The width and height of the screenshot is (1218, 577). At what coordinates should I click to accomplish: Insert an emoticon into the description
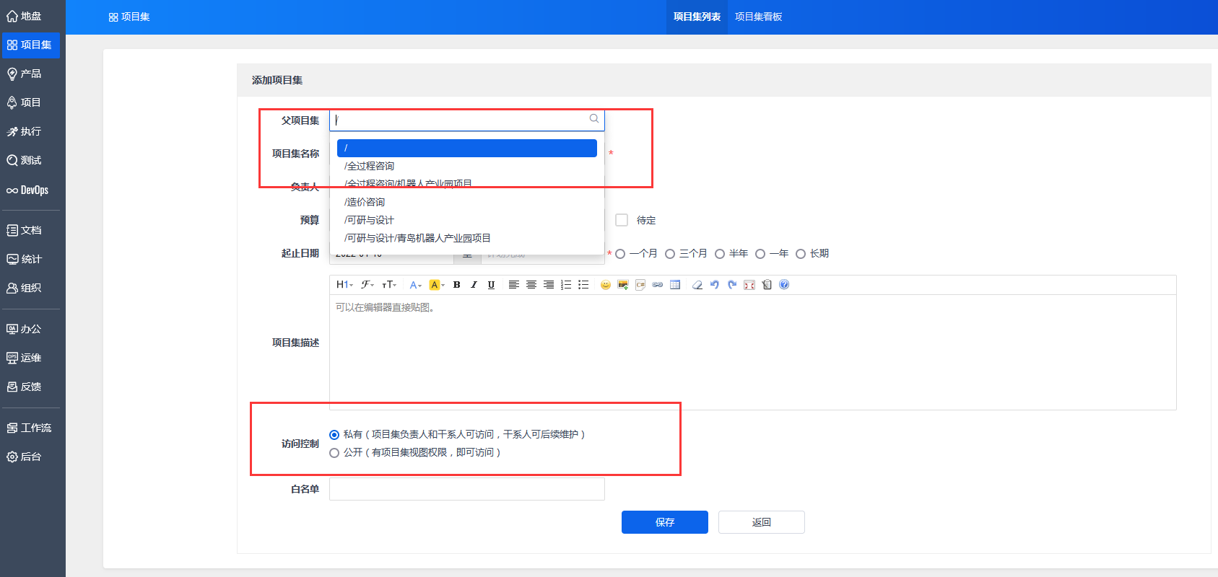point(605,285)
